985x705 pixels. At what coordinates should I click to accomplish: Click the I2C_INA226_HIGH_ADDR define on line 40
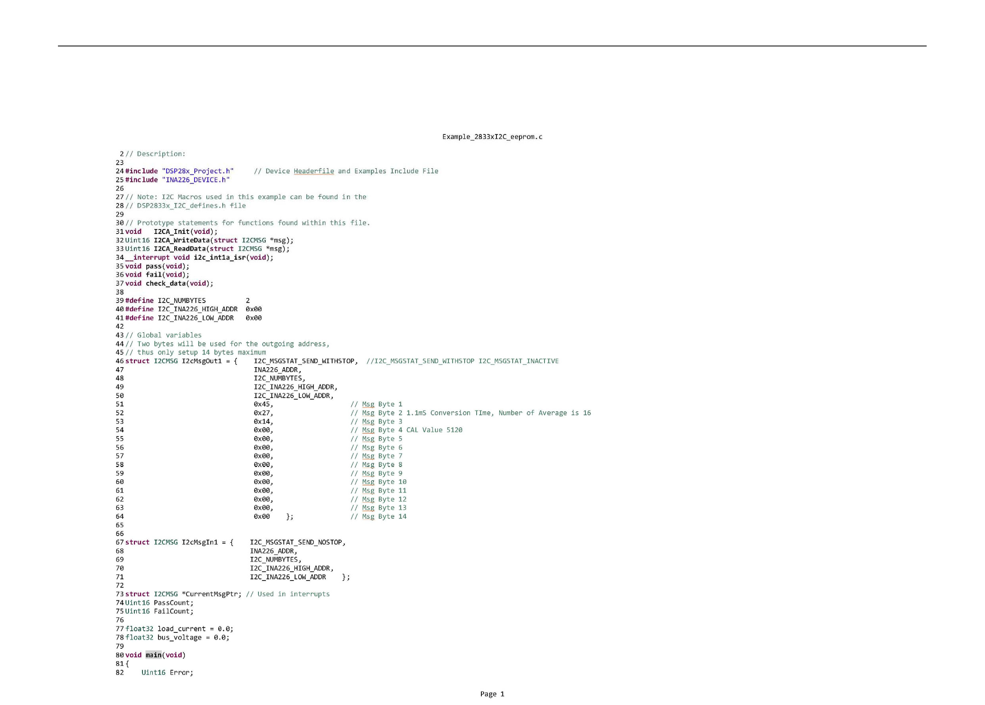click(197, 309)
